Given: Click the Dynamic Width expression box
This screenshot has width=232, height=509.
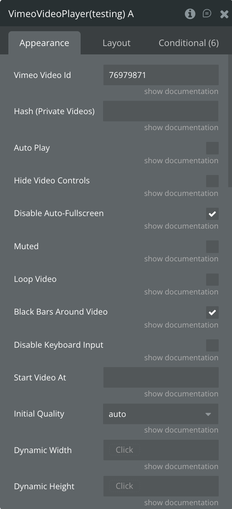Looking at the screenshot, I should pyautogui.click(x=160, y=450).
